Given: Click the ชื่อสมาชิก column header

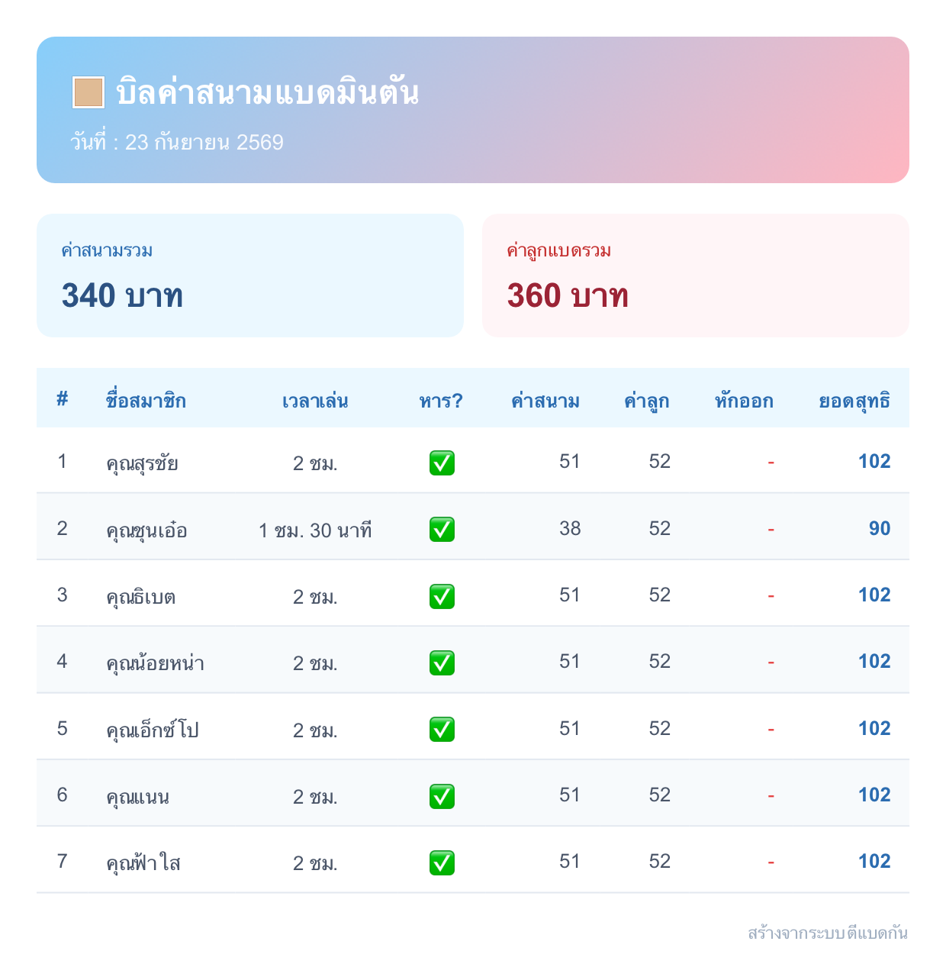Looking at the screenshot, I should 146,400.
